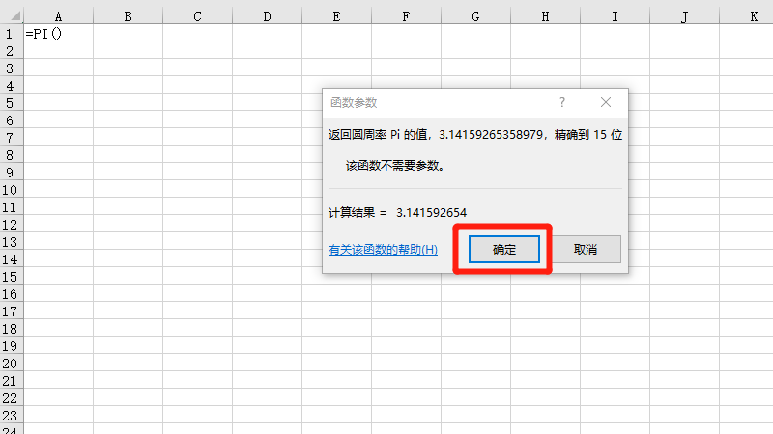The height and width of the screenshot is (434, 773).
Task: Click the column J header
Action: (684, 16)
